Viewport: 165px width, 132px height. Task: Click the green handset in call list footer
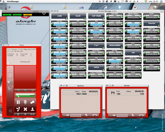tap(18, 91)
